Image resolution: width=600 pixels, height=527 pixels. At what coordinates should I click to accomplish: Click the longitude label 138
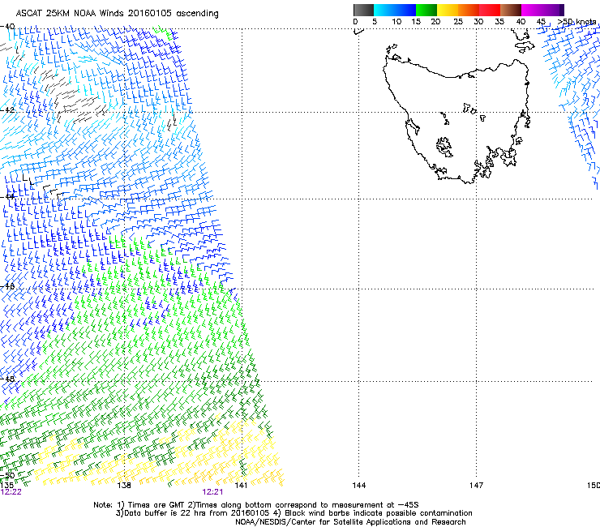pyautogui.click(x=124, y=486)
